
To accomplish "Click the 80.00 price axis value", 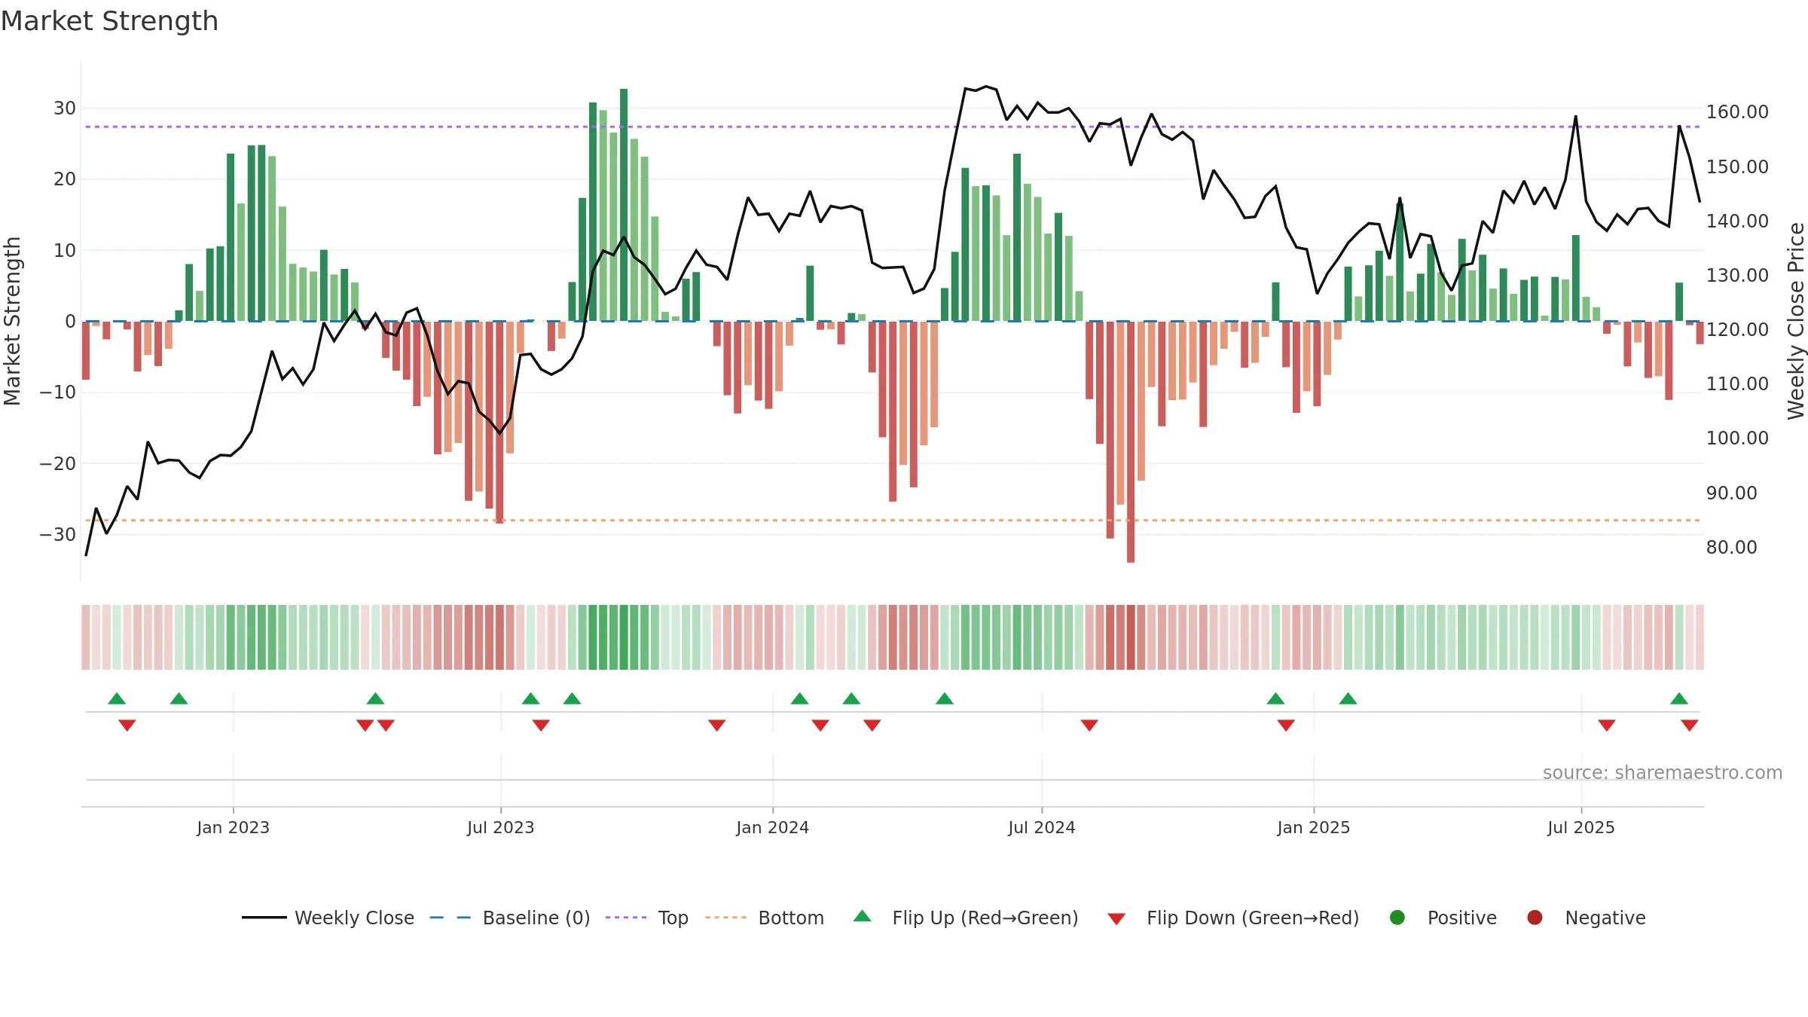I will click(x=1731, y=547).
